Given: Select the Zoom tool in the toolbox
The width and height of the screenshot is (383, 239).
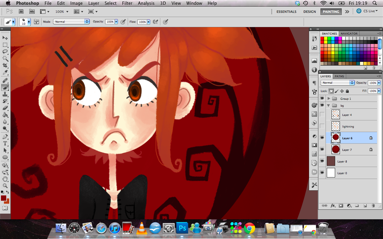Looking at the screenshot, I should pos(5,186).
